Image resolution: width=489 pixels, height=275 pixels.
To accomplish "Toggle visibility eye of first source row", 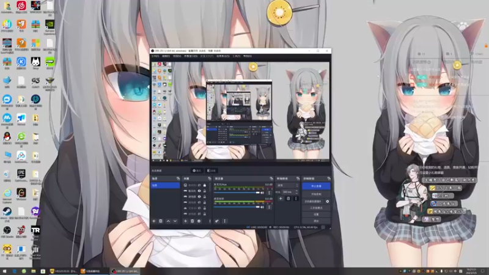I will [199, 185].
